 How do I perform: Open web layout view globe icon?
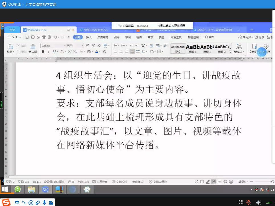pyautogui.click(x=225, y=182)
